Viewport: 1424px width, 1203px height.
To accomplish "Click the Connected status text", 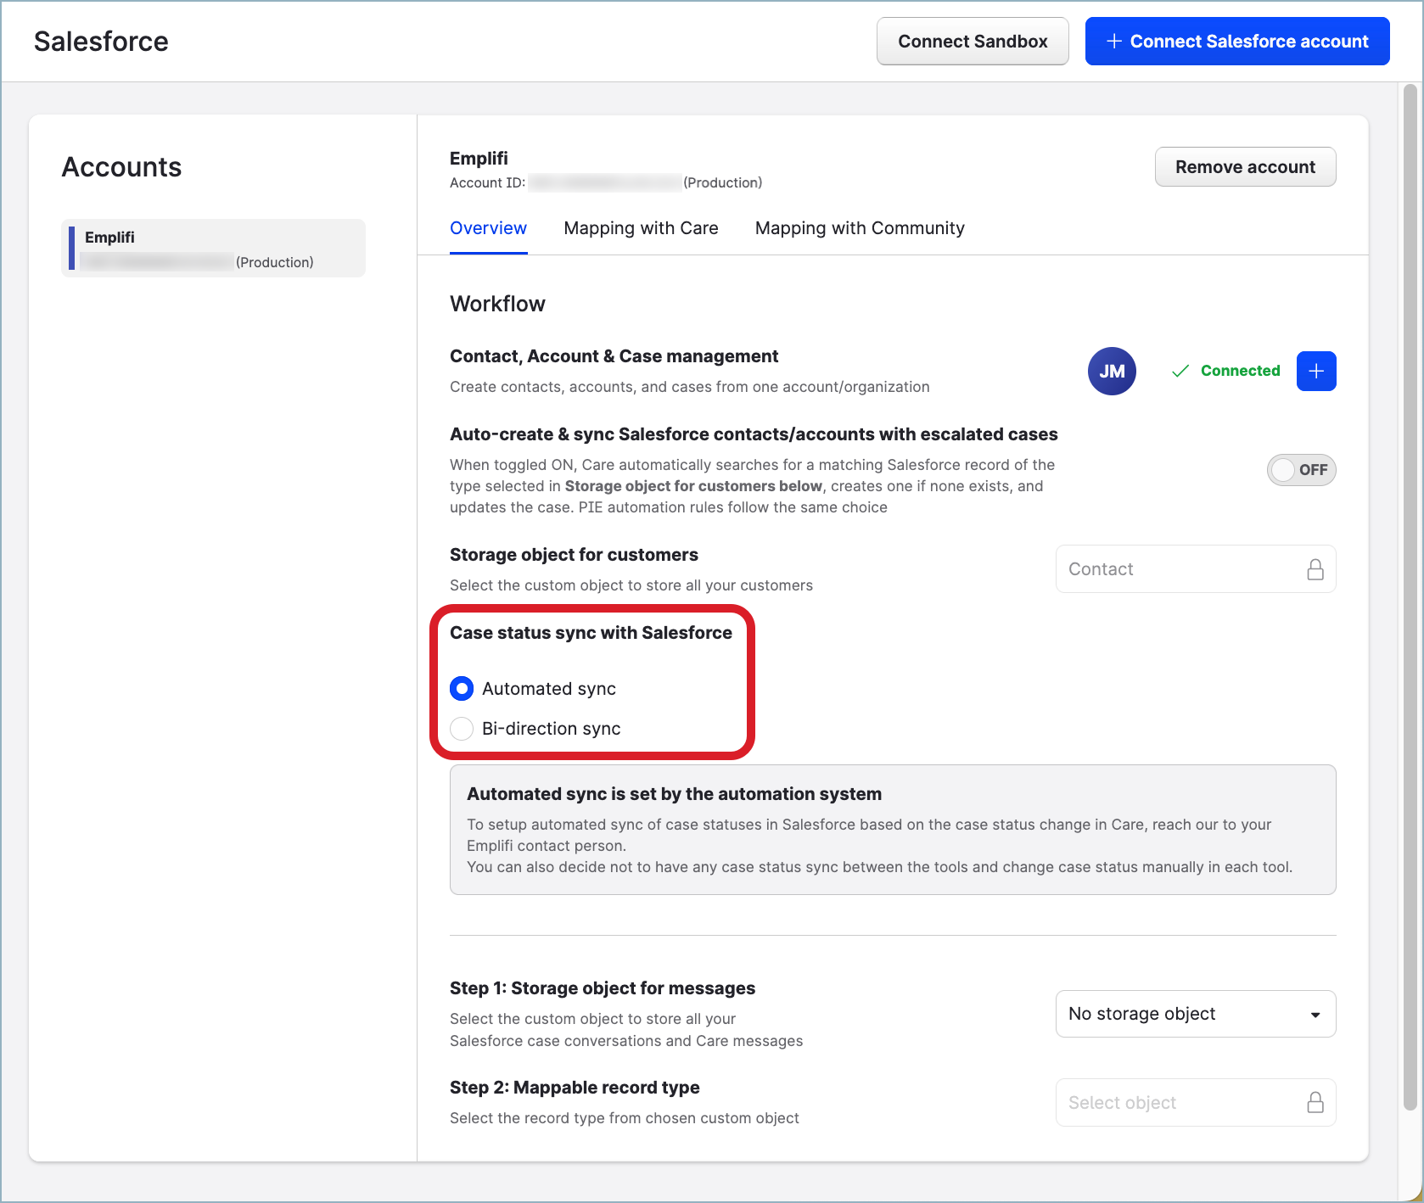I will [1240, 371].
